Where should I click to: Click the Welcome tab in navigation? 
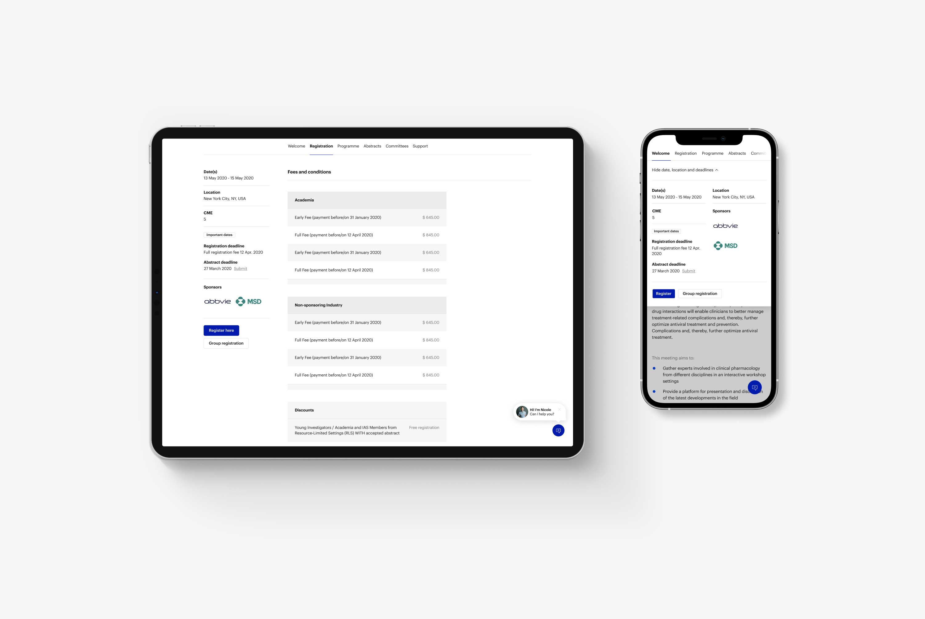[296, 146]
